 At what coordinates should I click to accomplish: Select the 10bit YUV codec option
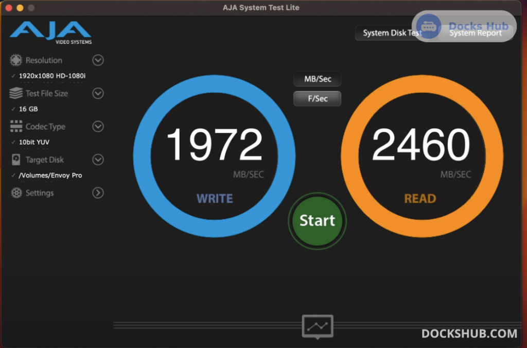[34, 142]
